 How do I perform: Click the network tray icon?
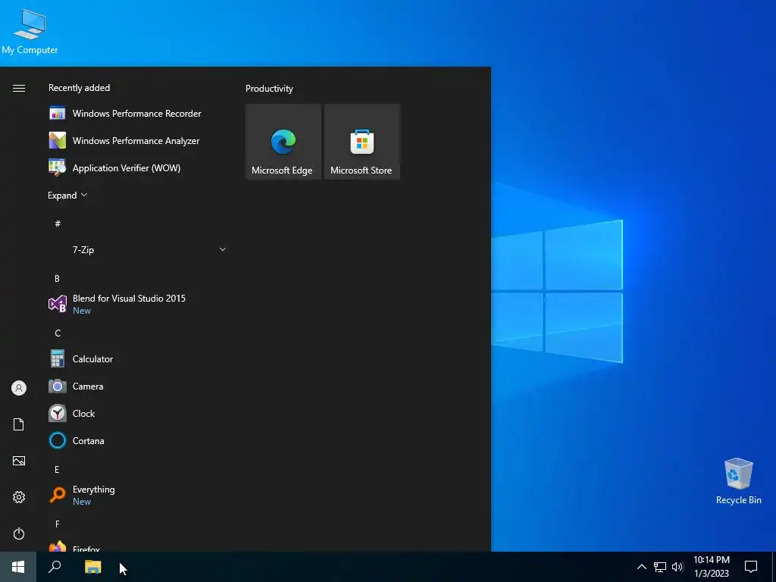(660, 567)
